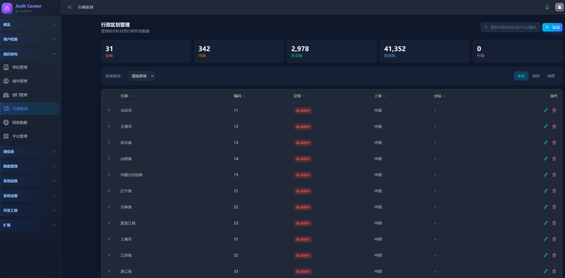Go to 单位管理 in sidebar
Viewport: 565px width, 278px height.
[30, 67]
